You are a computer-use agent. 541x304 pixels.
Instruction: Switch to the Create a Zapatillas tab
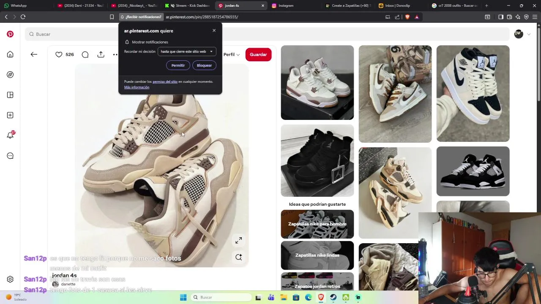[x=349, y=5]
